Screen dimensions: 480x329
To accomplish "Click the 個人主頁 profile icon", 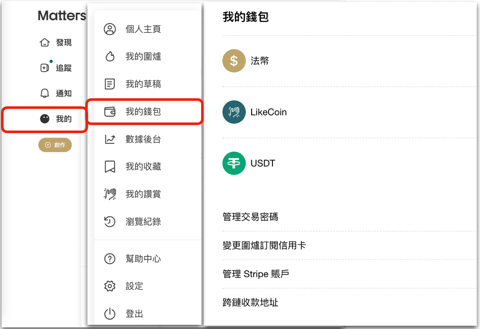I will 110,29.
